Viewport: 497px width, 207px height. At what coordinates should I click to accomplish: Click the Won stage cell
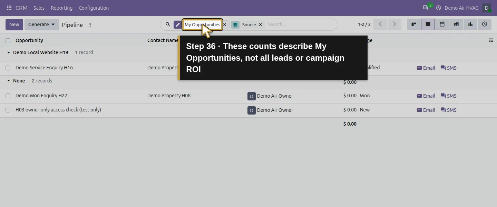click(x=365, y=96)
